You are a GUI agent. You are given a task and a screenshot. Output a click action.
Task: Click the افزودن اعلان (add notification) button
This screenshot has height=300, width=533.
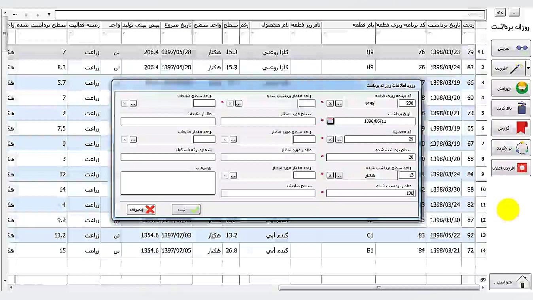[x=510, y=168]
